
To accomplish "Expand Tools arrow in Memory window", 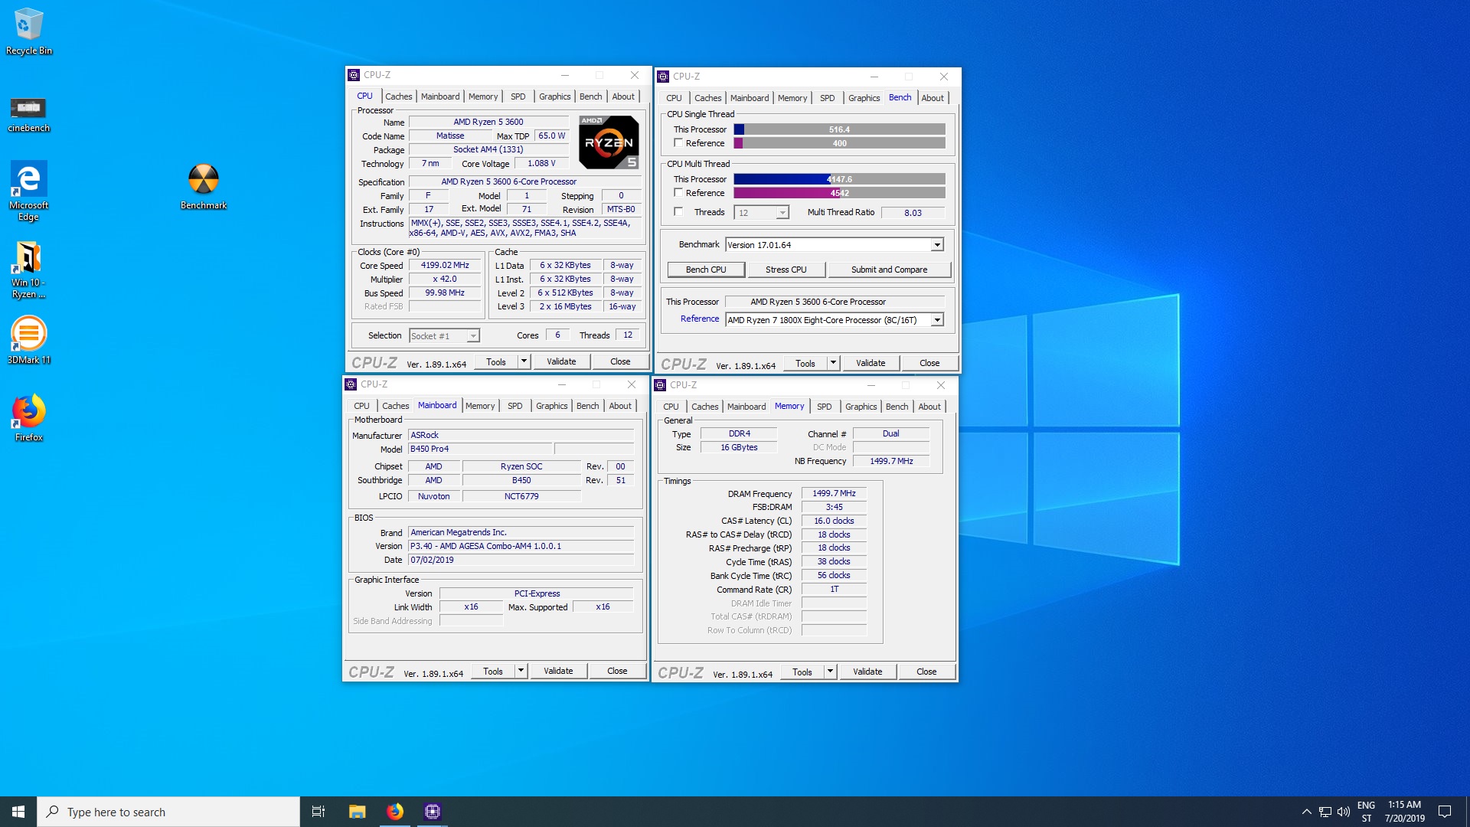I will tap(831, 672).
